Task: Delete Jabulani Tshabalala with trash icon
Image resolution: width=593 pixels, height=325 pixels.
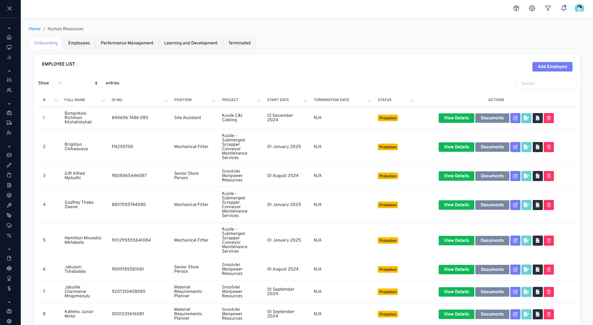Action: pyautogui.click(x=549, y=270)
